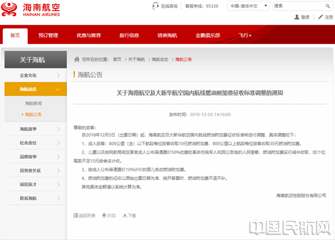The height and width of the screenshot is (240, 335).
Task: Expand 品牌故事 sidebar chevron
Action: pyautogui.click(x=58, y=157)
